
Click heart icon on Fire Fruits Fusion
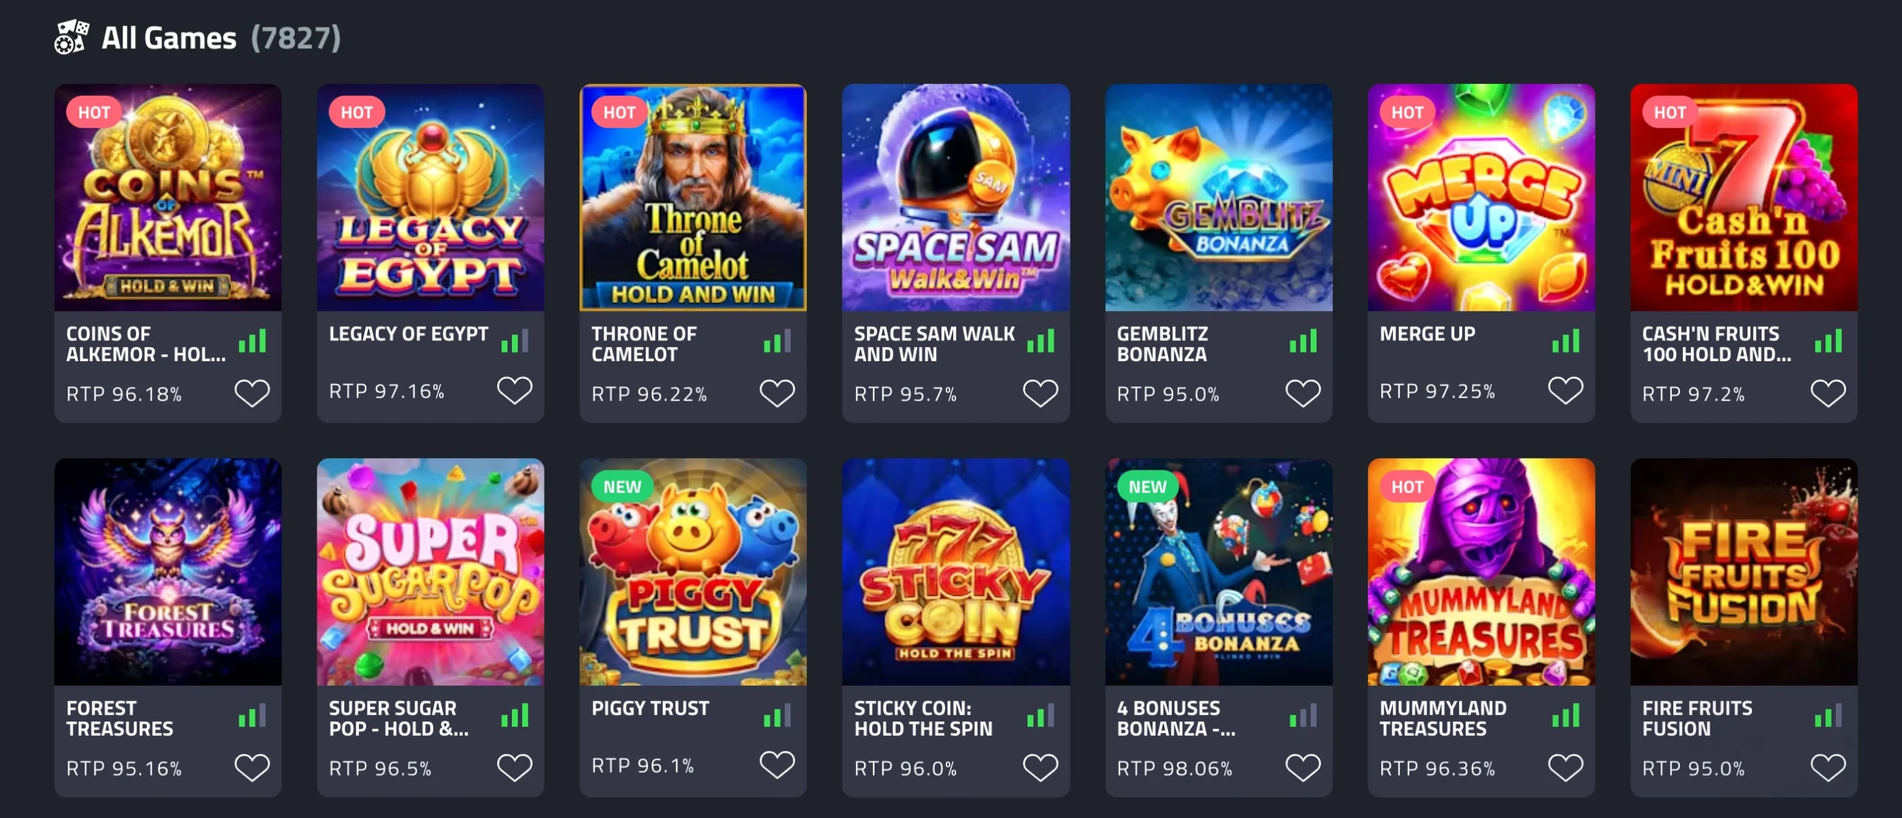[x=1828, y=767]
